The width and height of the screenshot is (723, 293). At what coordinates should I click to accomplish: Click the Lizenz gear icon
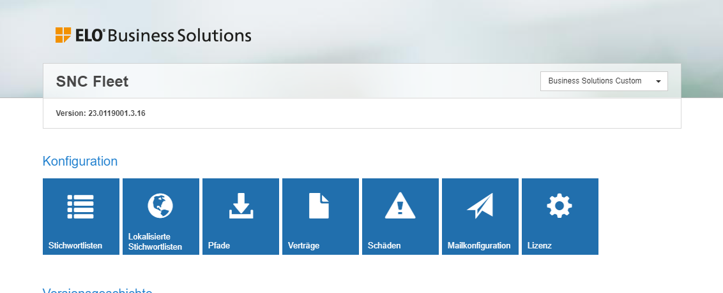(559, 205)
